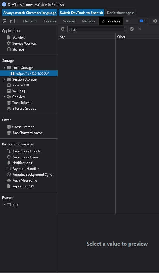Open DevTools settings gear icon
159x273 pixels.
155,21
